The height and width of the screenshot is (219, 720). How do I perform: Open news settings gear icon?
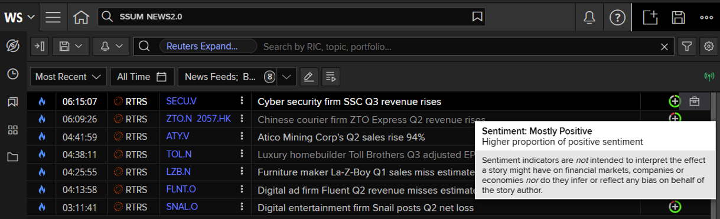708,47
